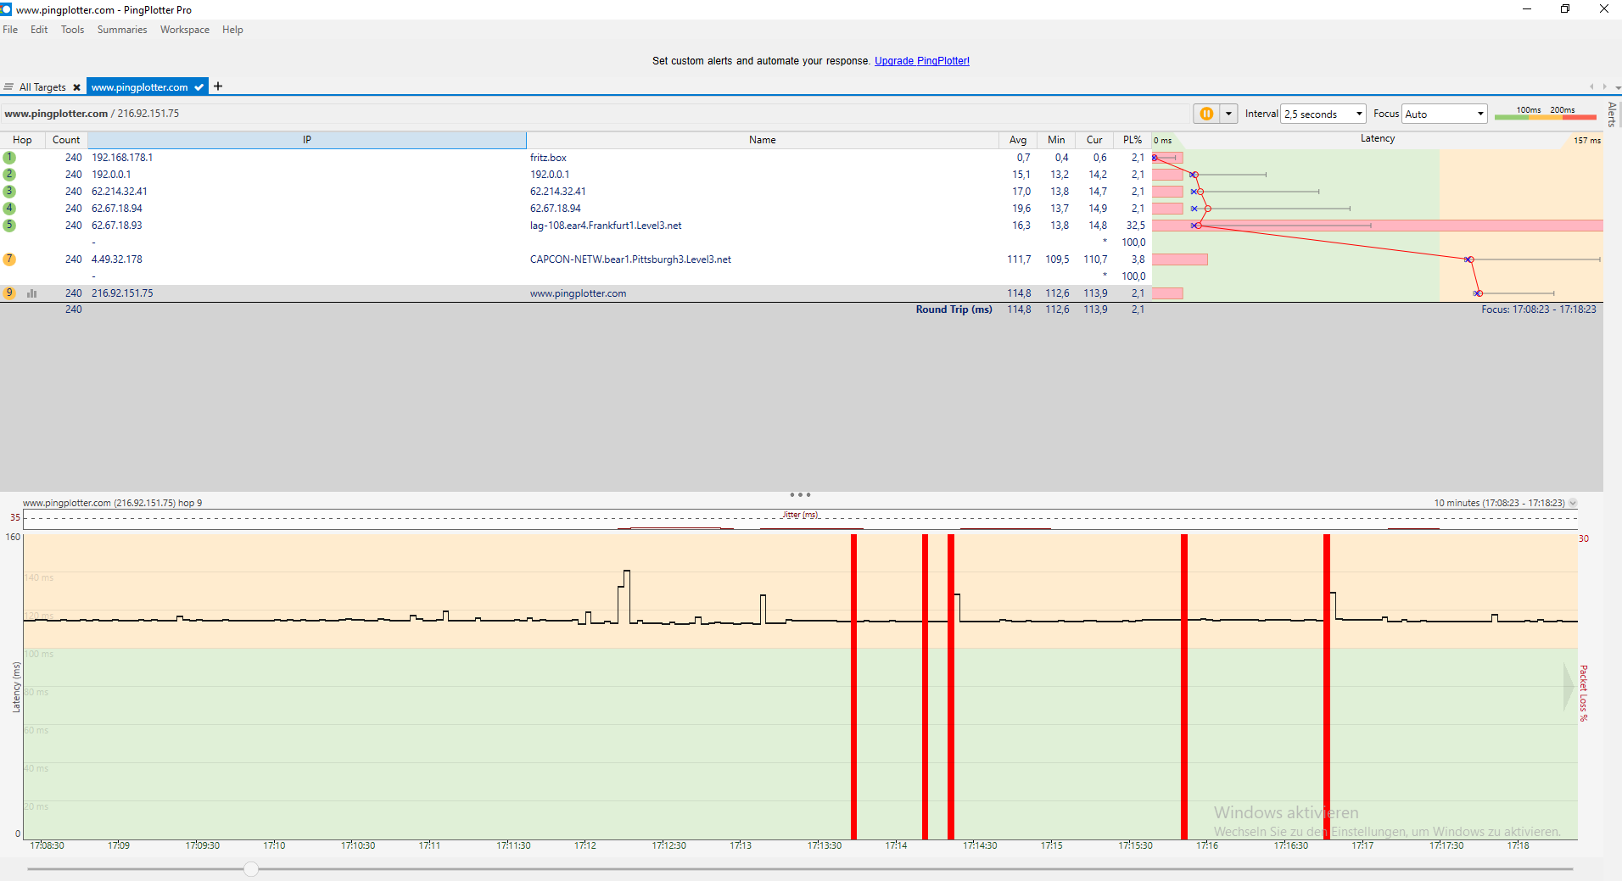Open the Focus Auto dropdown
Screen dimensions: 1622x881
tap(1444, 114)
